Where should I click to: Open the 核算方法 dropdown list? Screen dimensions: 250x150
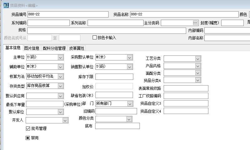(60, 77)
